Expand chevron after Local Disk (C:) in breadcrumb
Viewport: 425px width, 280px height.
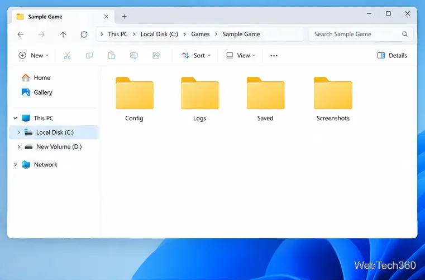[185, 35]
